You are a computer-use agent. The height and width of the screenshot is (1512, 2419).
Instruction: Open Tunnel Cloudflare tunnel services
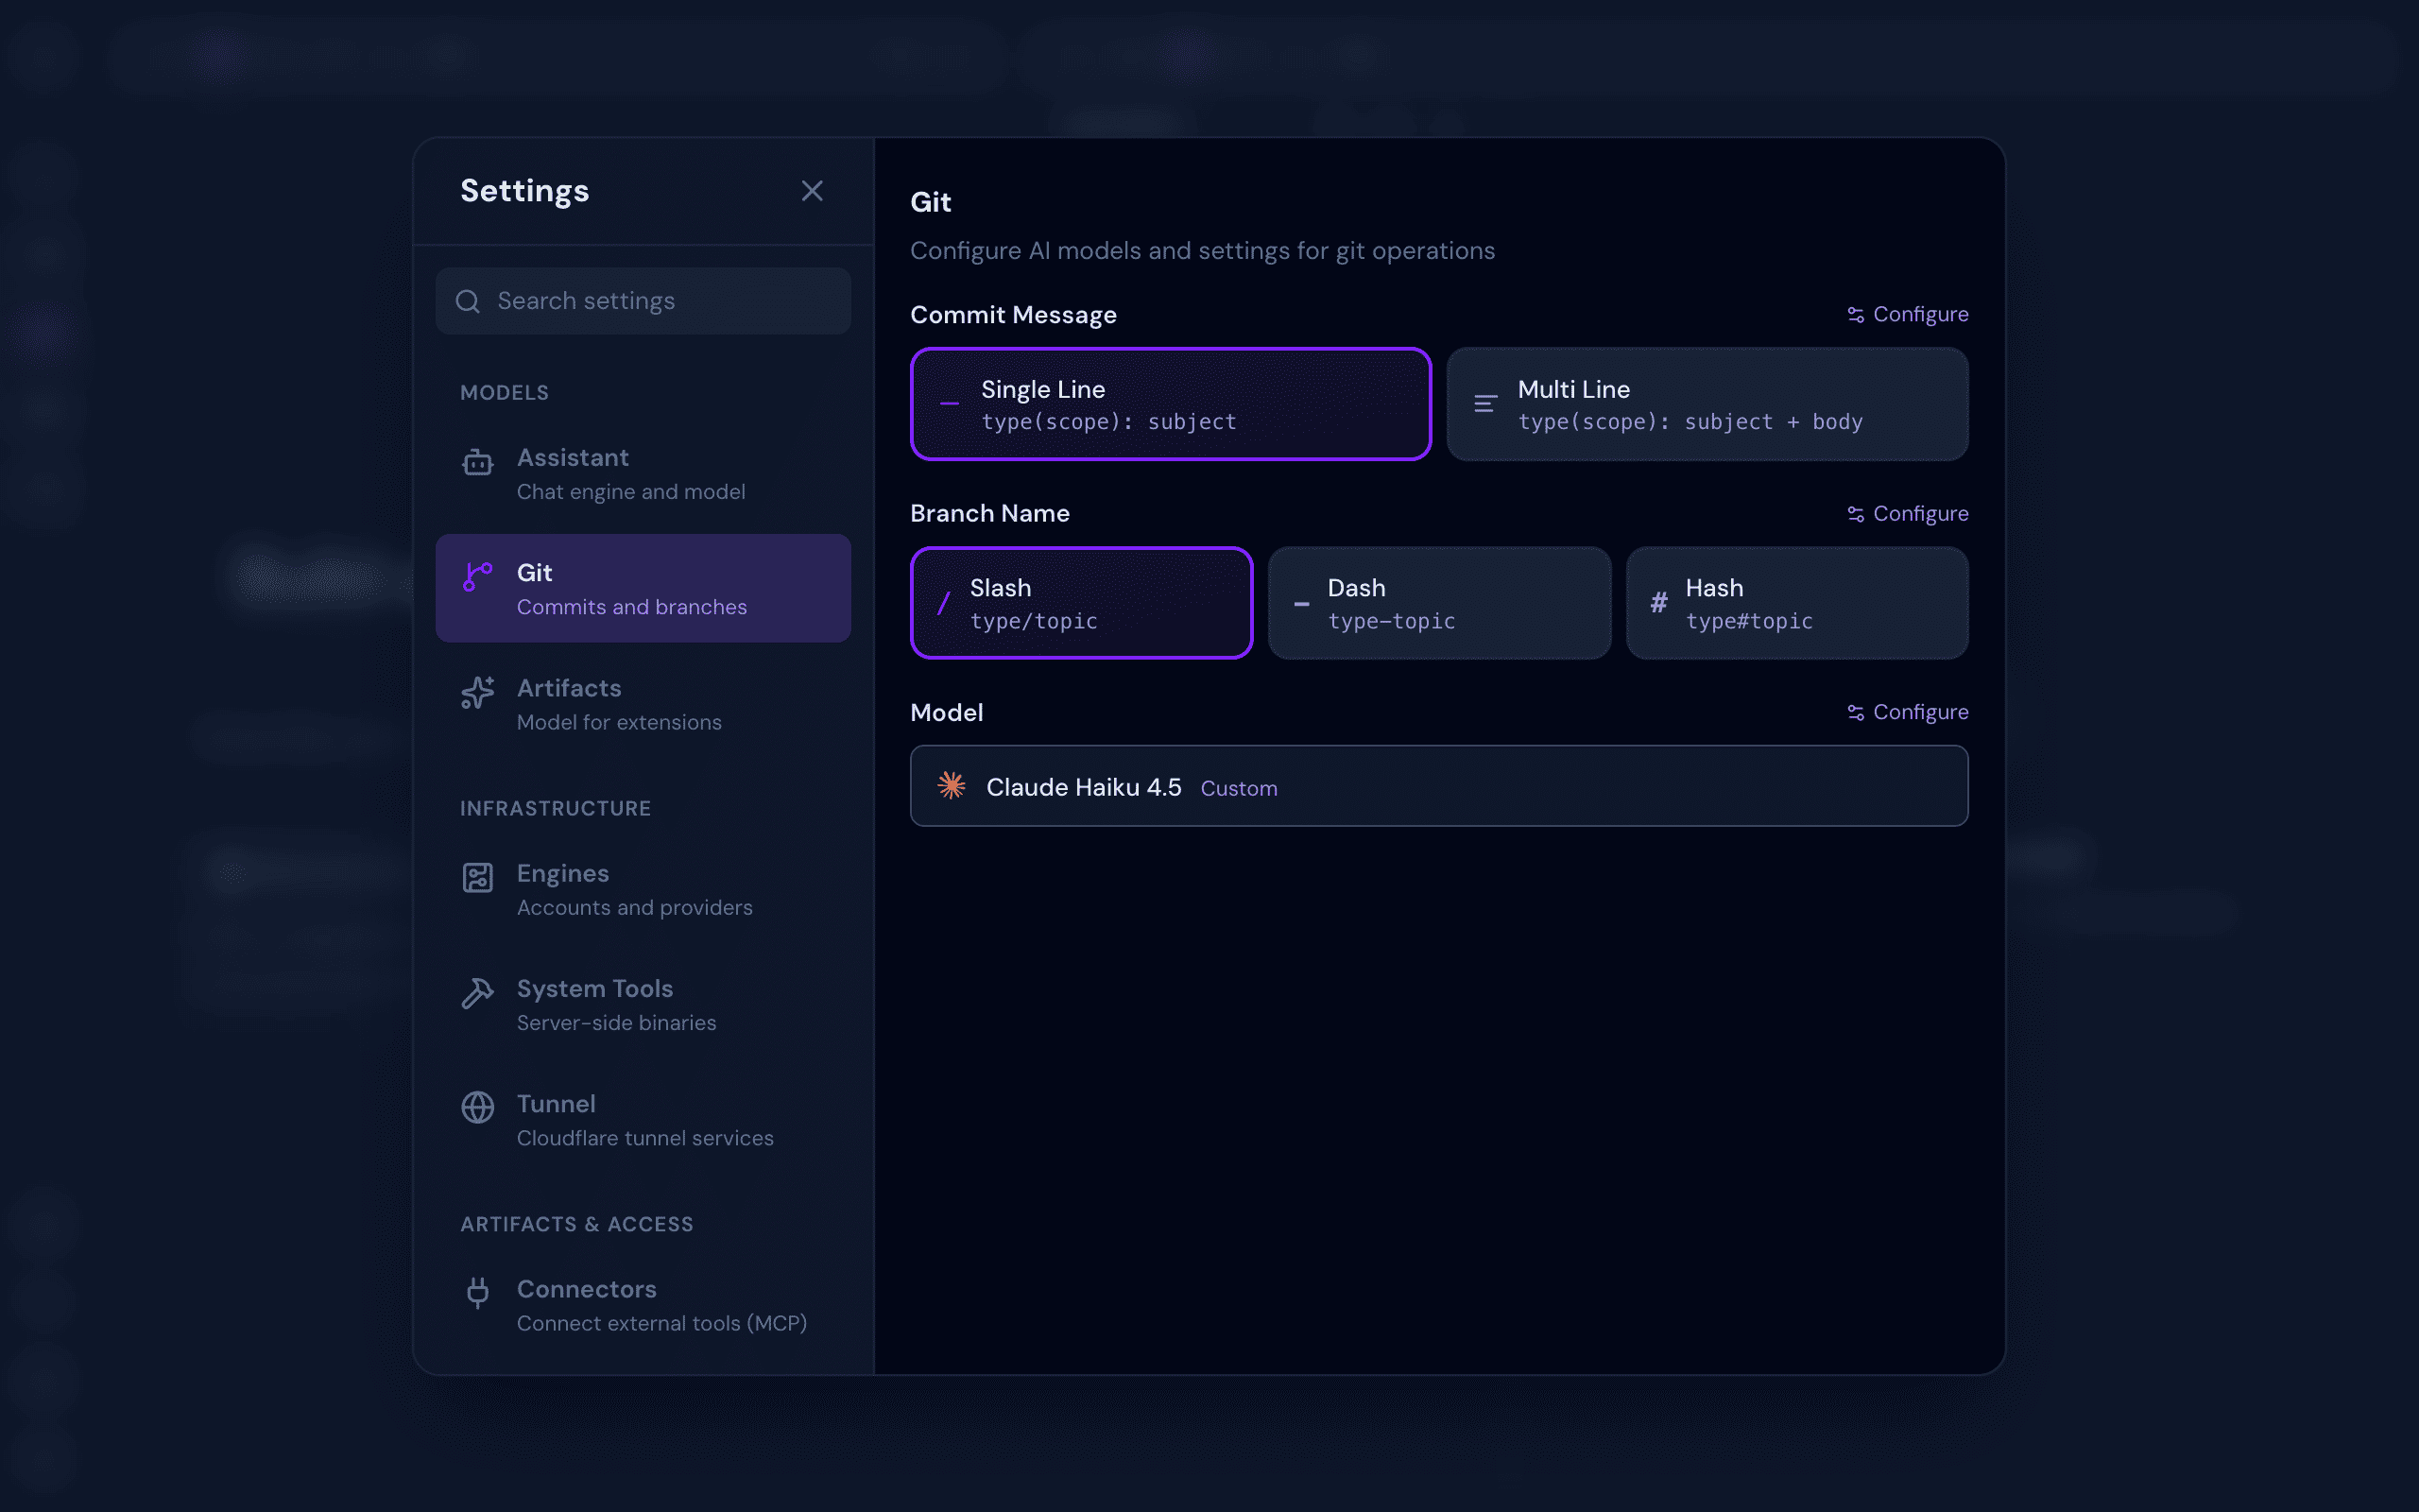point(643,1119)
